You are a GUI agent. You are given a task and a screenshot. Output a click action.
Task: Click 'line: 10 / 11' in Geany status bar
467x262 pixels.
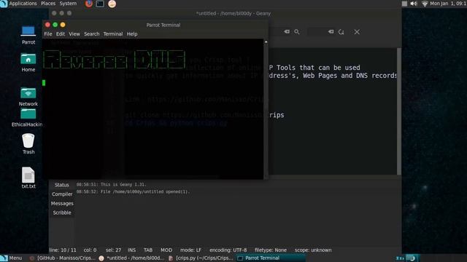[x=63, y=250]
